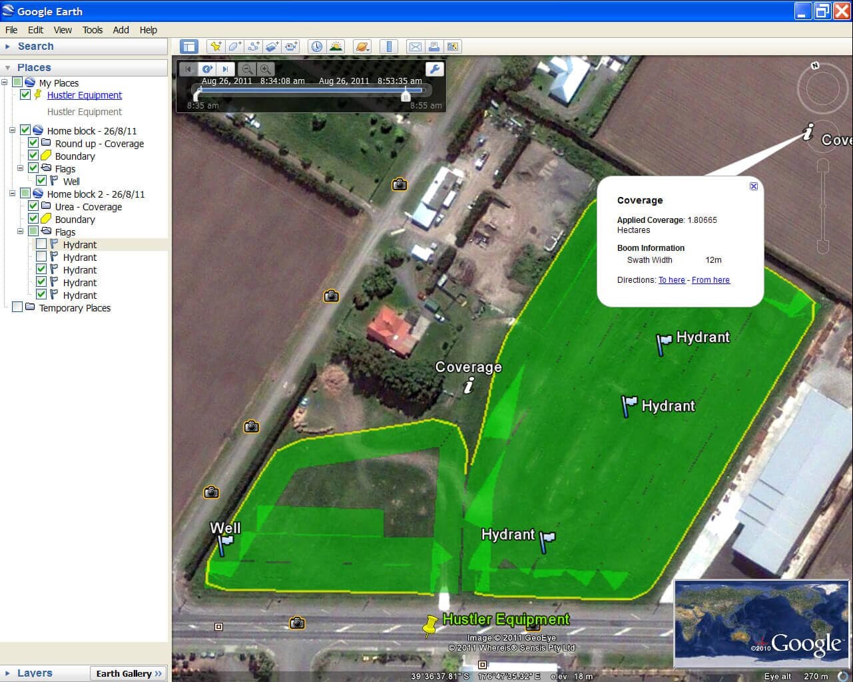Viewport: 853px width, 682px height.
Task: Show sunlight across the landscape
Action: (336, 47)
